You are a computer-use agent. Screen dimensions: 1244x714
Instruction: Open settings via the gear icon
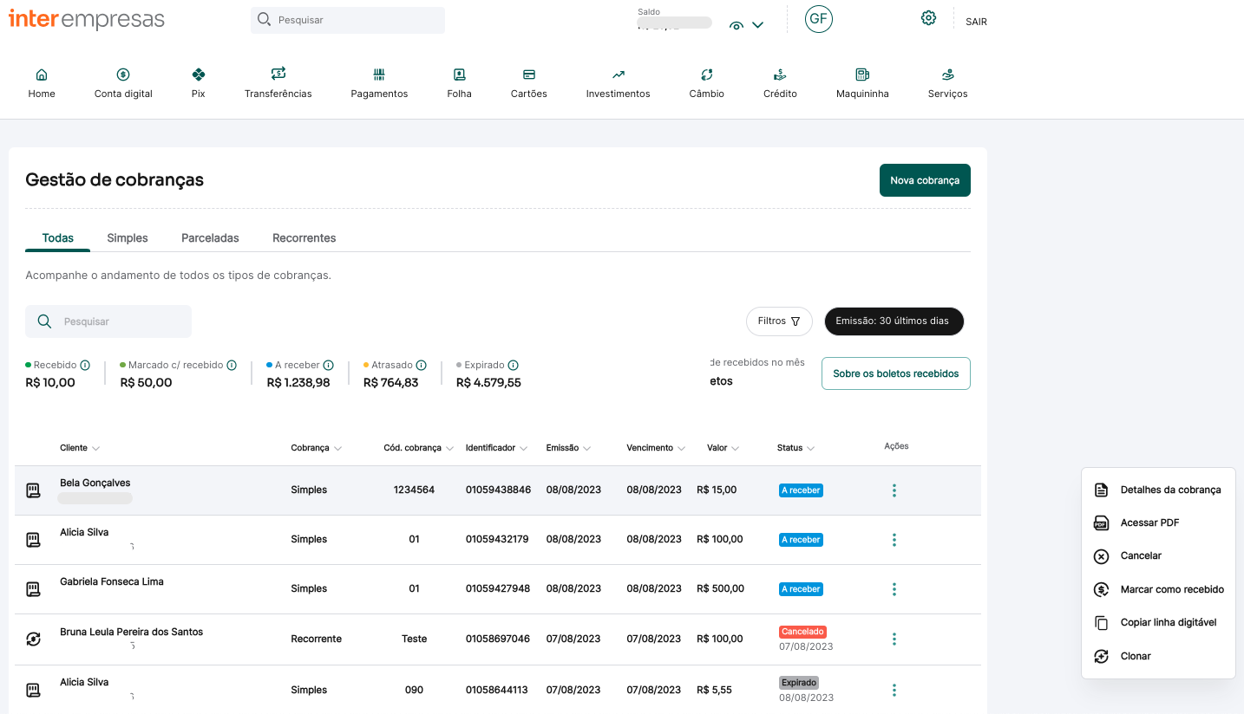[x=928, y=18]
